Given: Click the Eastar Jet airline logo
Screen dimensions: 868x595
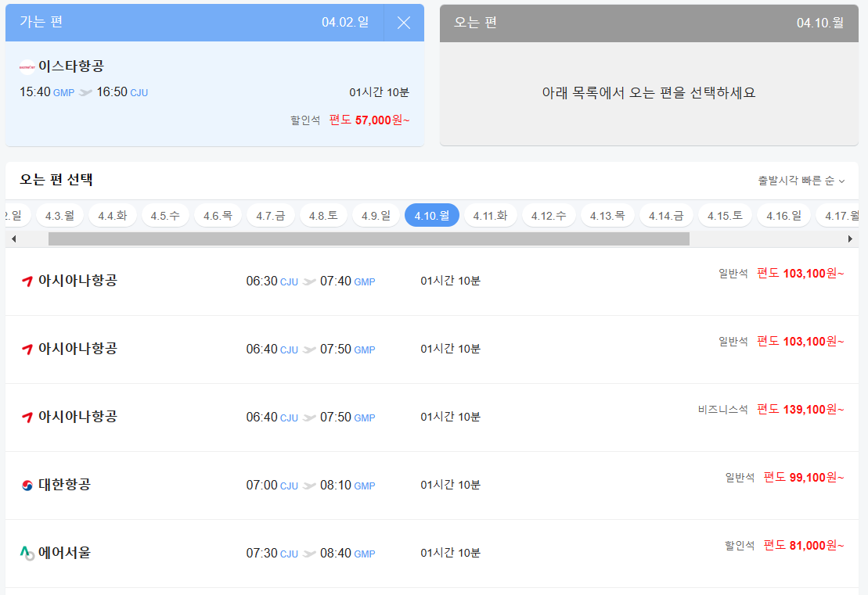Looking at the screenshot, I should pos(27,67).
